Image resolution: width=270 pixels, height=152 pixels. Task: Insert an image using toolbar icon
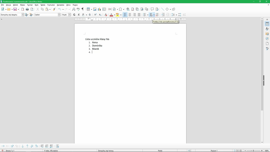point(95,9)
